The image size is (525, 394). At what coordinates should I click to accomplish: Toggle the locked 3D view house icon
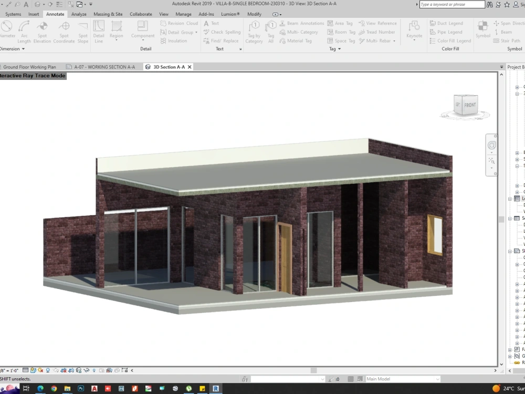point(79,370)
